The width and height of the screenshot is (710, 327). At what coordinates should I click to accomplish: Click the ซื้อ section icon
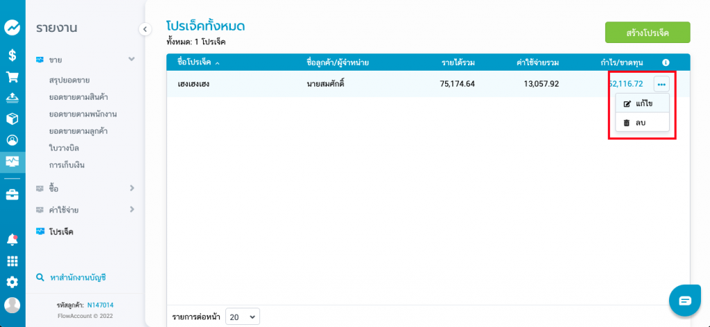coord(40,188)
